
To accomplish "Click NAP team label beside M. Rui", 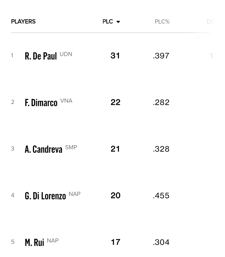I will pyautogui.click(x=53, y=241).
